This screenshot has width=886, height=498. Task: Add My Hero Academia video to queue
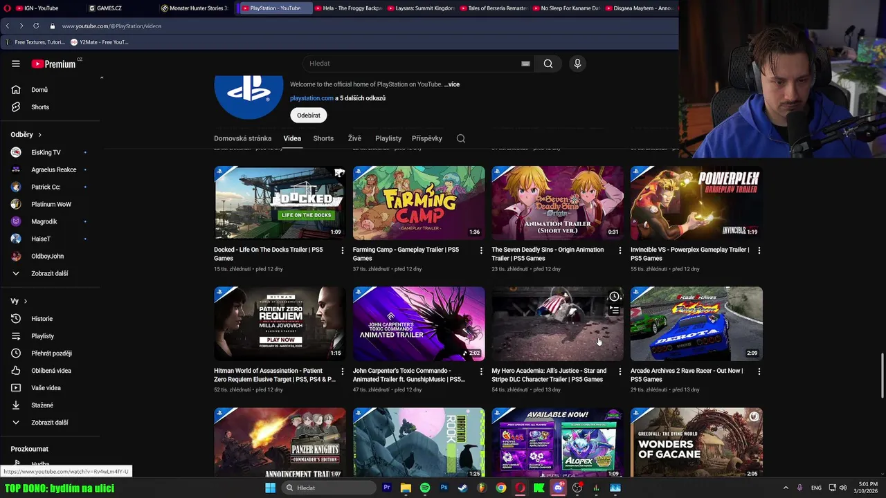[614, 311]
